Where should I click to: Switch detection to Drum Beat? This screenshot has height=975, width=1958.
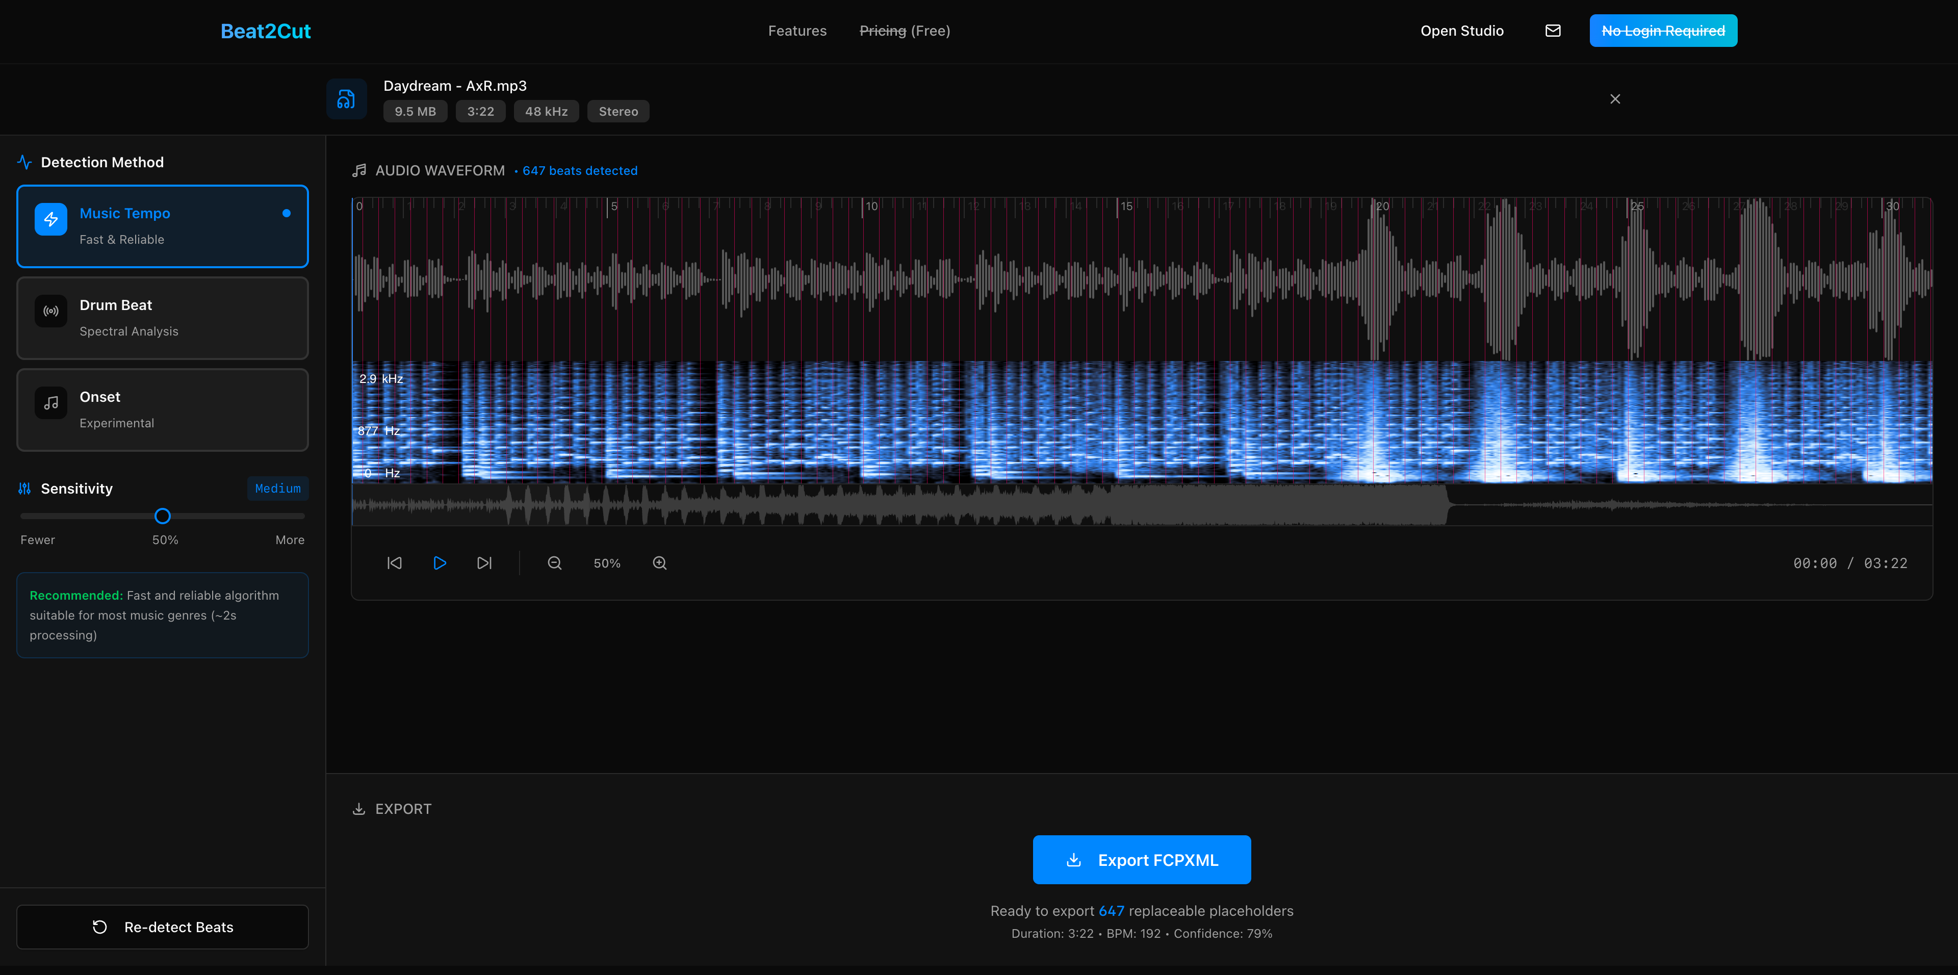tap(162, 318)
